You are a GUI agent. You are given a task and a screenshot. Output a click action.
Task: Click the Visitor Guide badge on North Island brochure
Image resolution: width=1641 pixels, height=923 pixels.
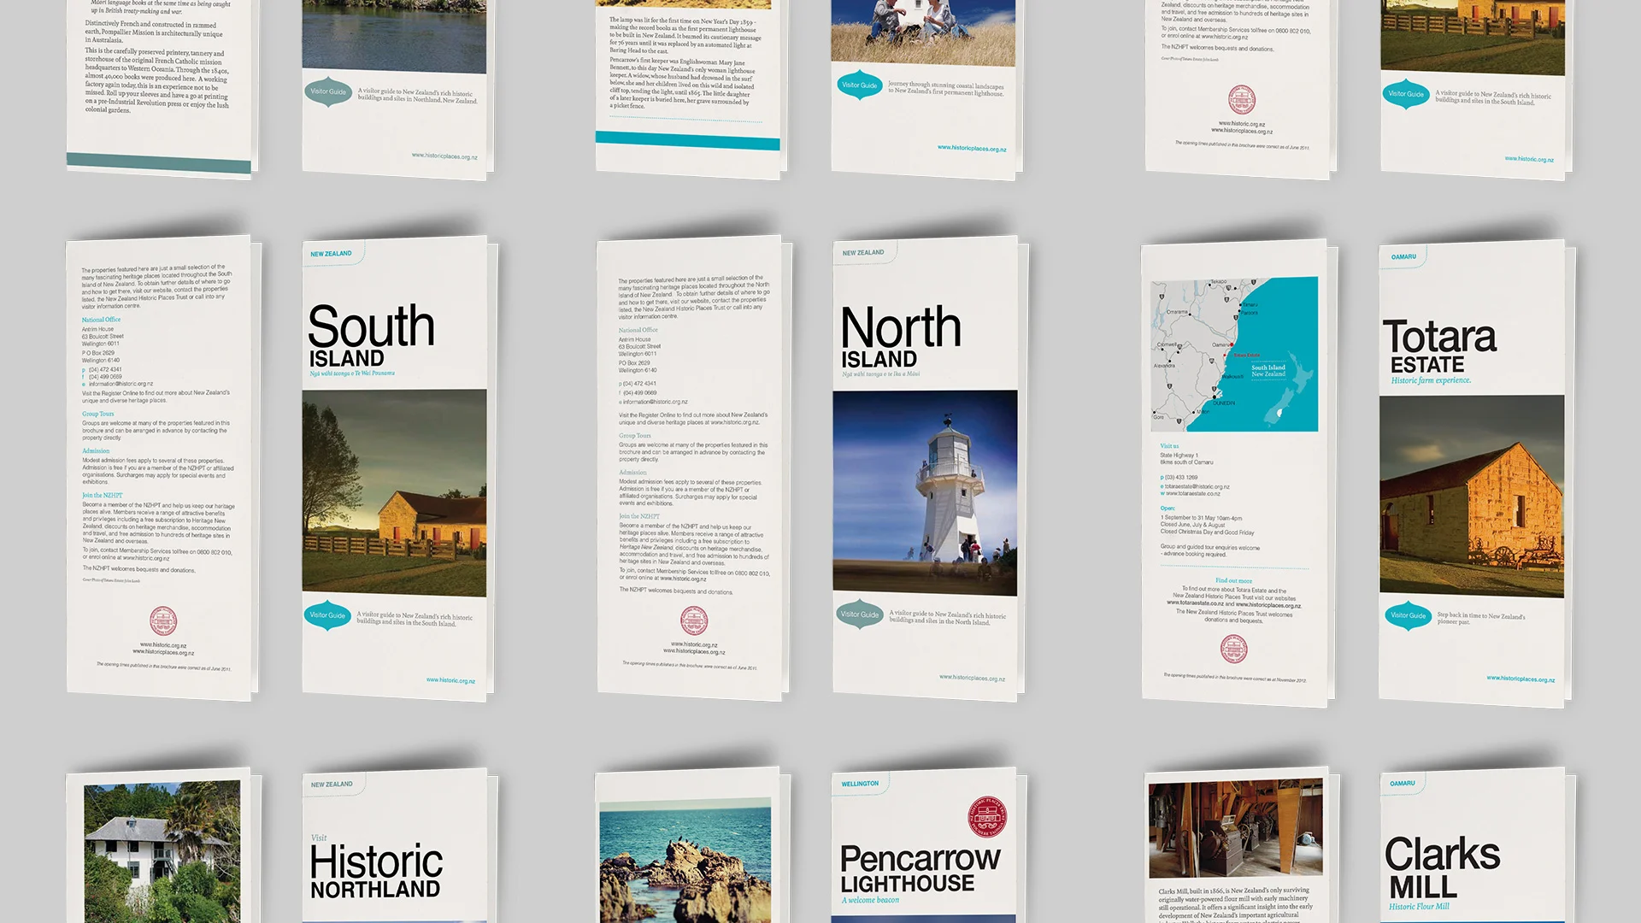pyautogui.click(x=861, y=613)
